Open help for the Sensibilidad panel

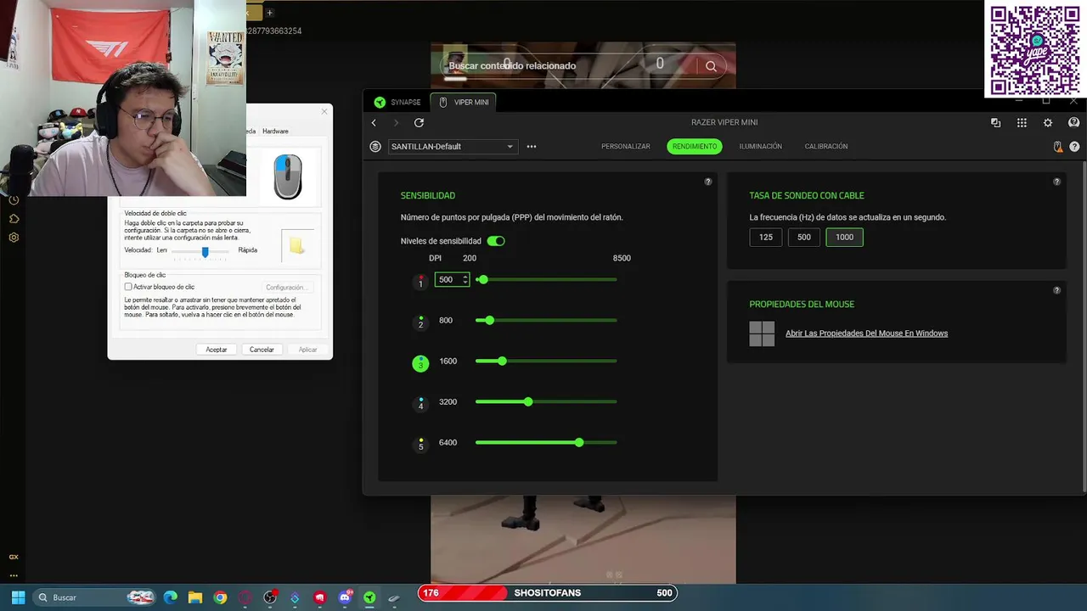(x=708, y=182)
